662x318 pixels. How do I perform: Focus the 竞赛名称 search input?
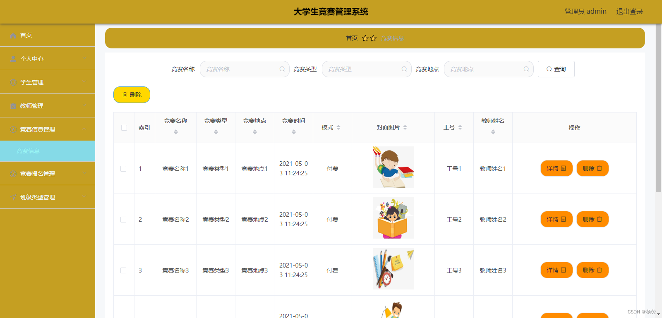click(245, 69)
